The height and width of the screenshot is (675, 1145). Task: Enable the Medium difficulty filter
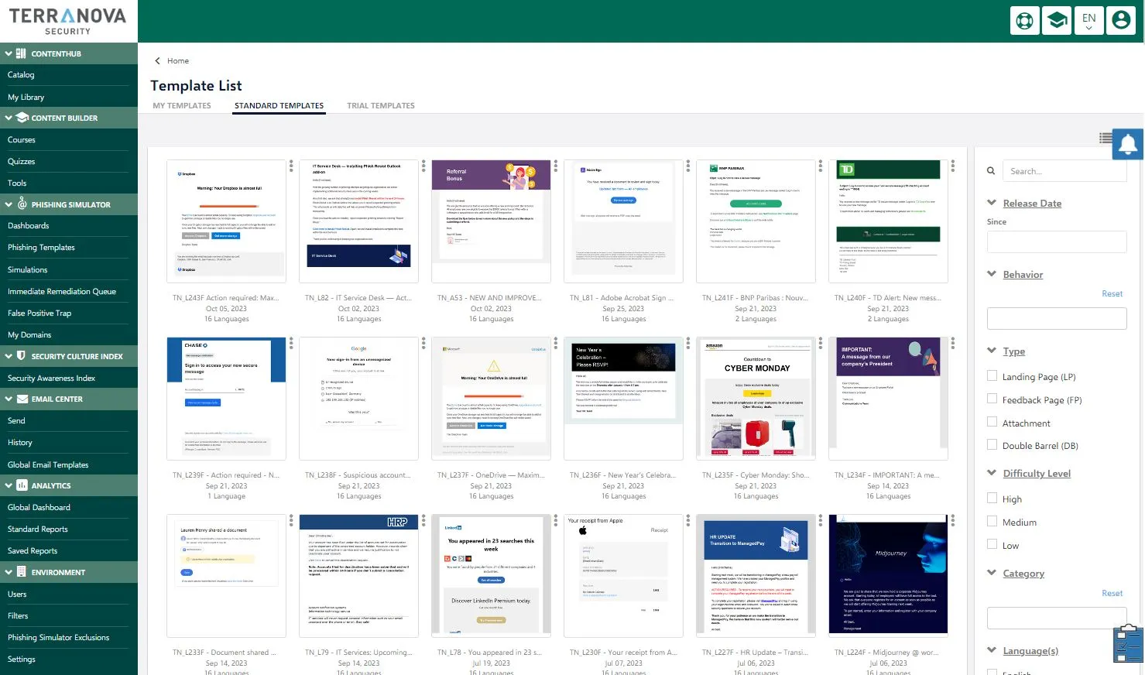(992, 522)
